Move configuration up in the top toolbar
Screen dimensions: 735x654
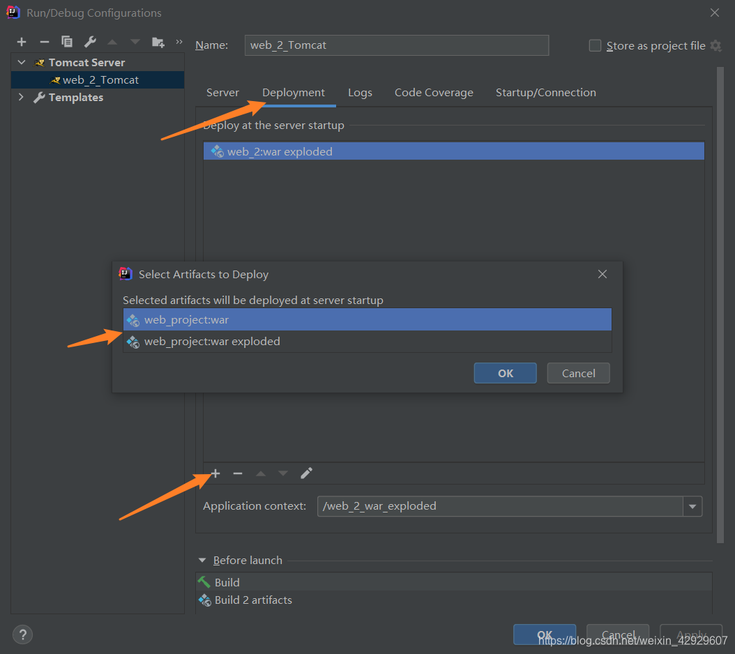112,43
